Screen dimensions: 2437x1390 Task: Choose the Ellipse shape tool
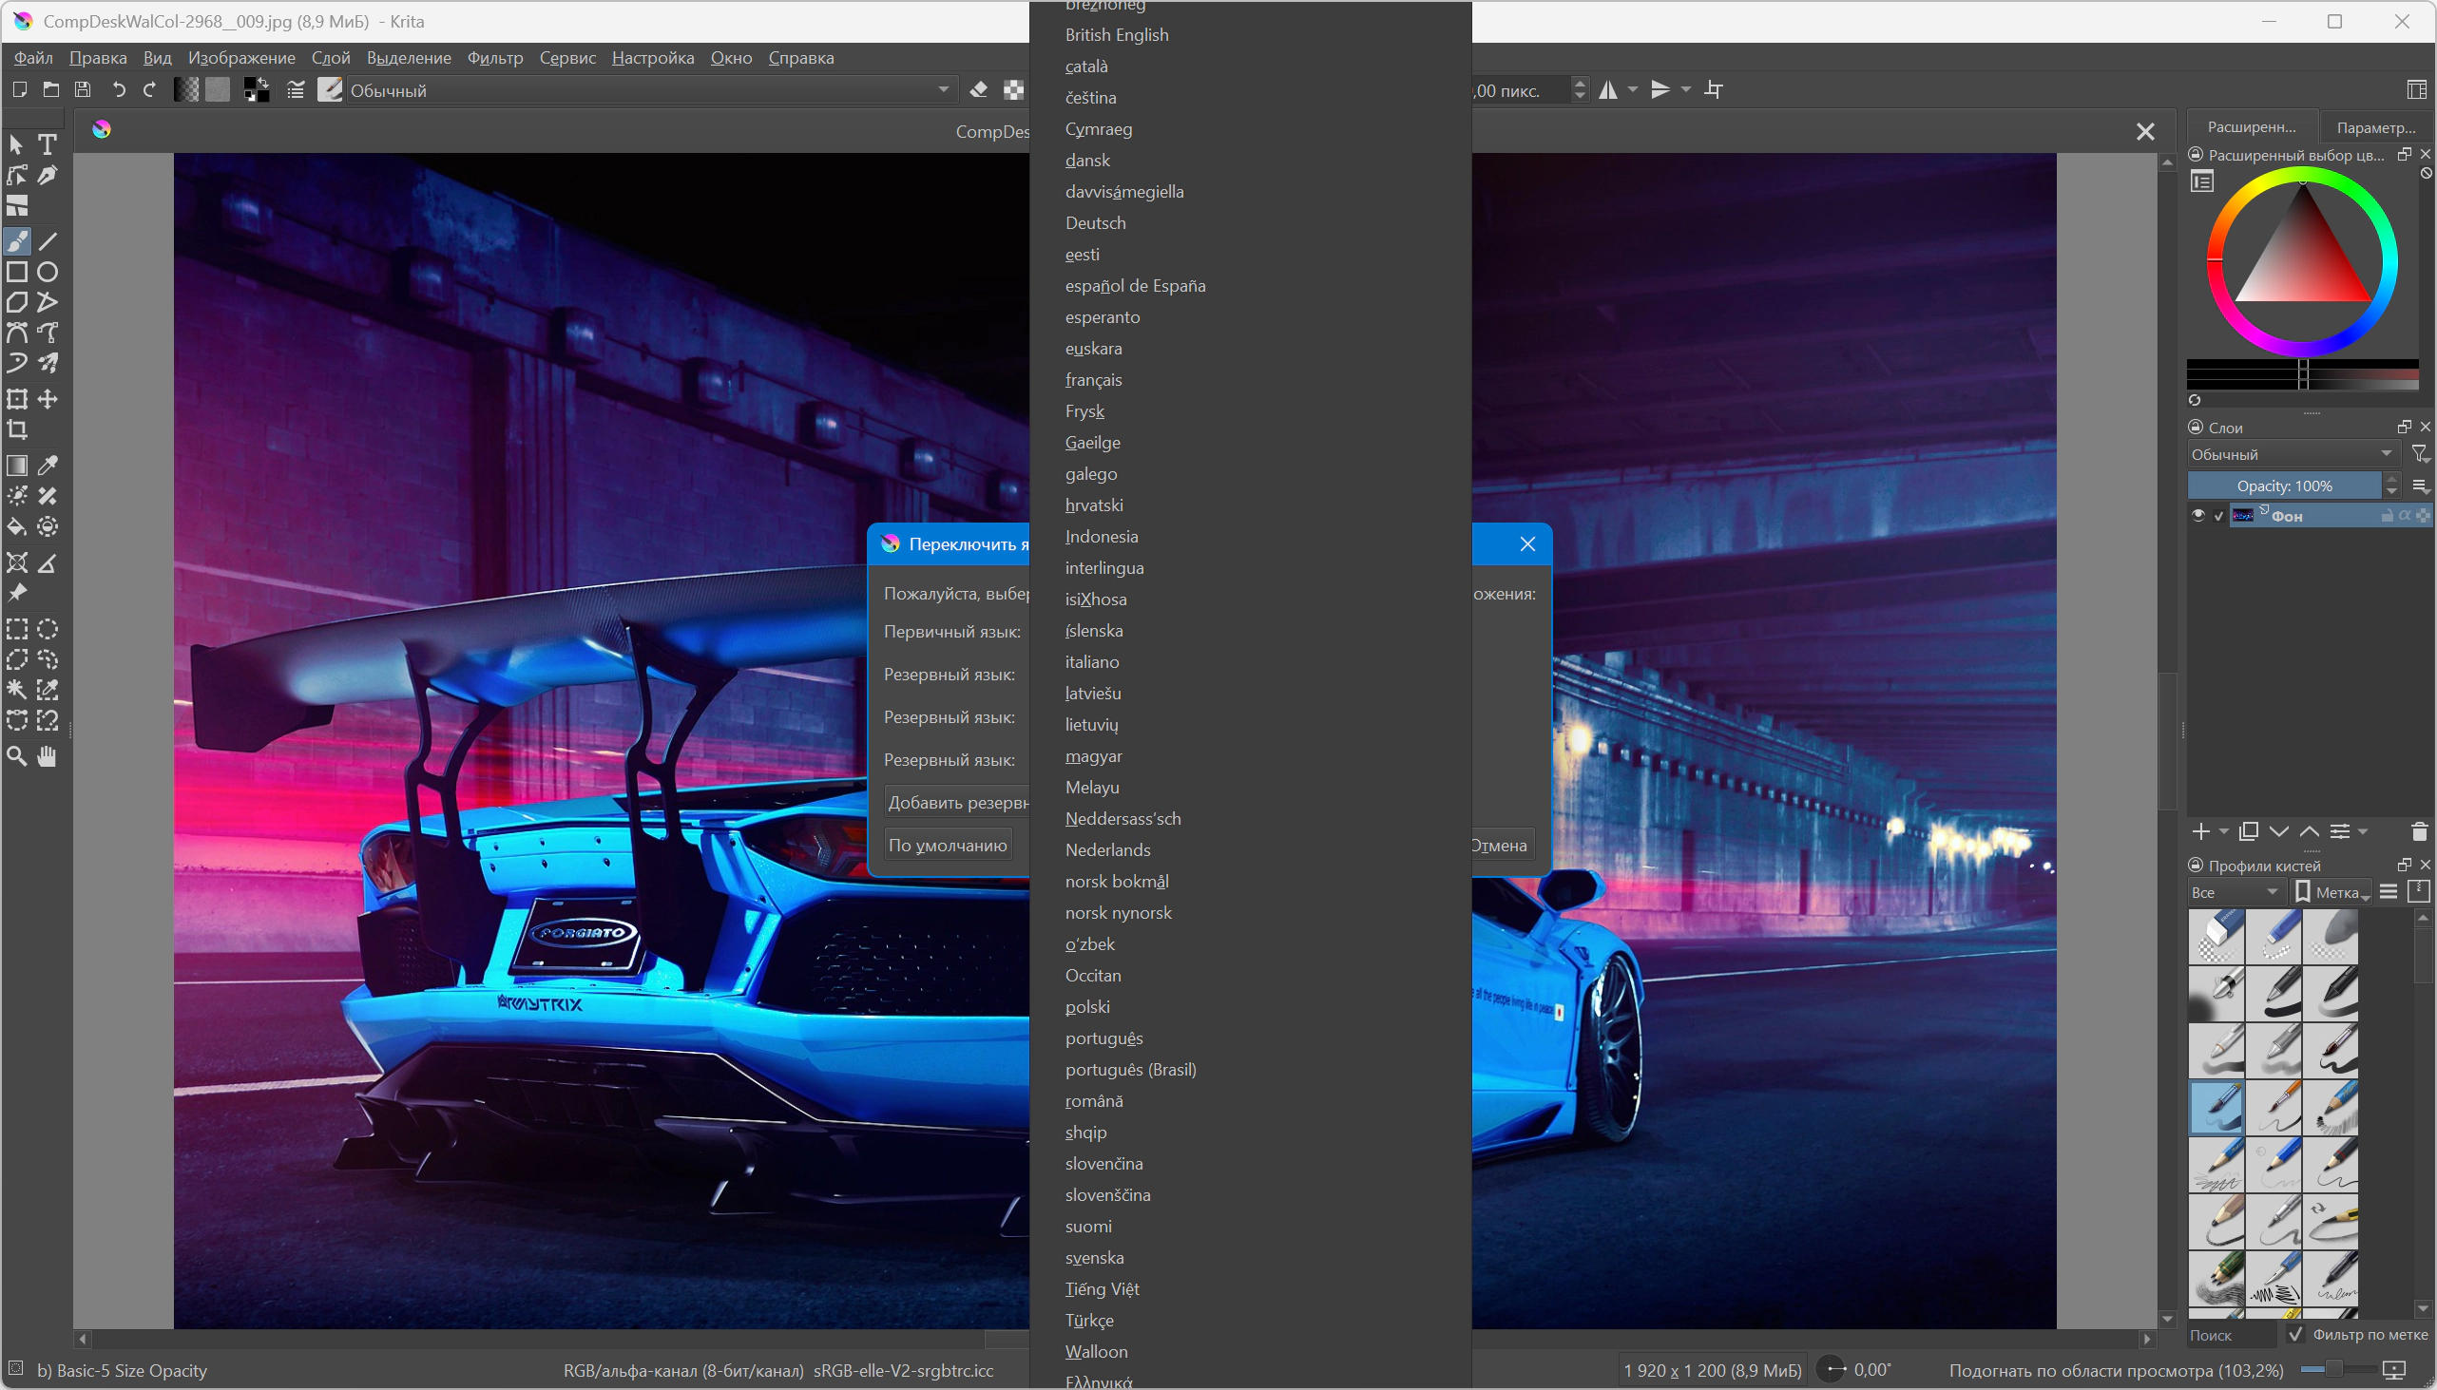coord(47,272)
